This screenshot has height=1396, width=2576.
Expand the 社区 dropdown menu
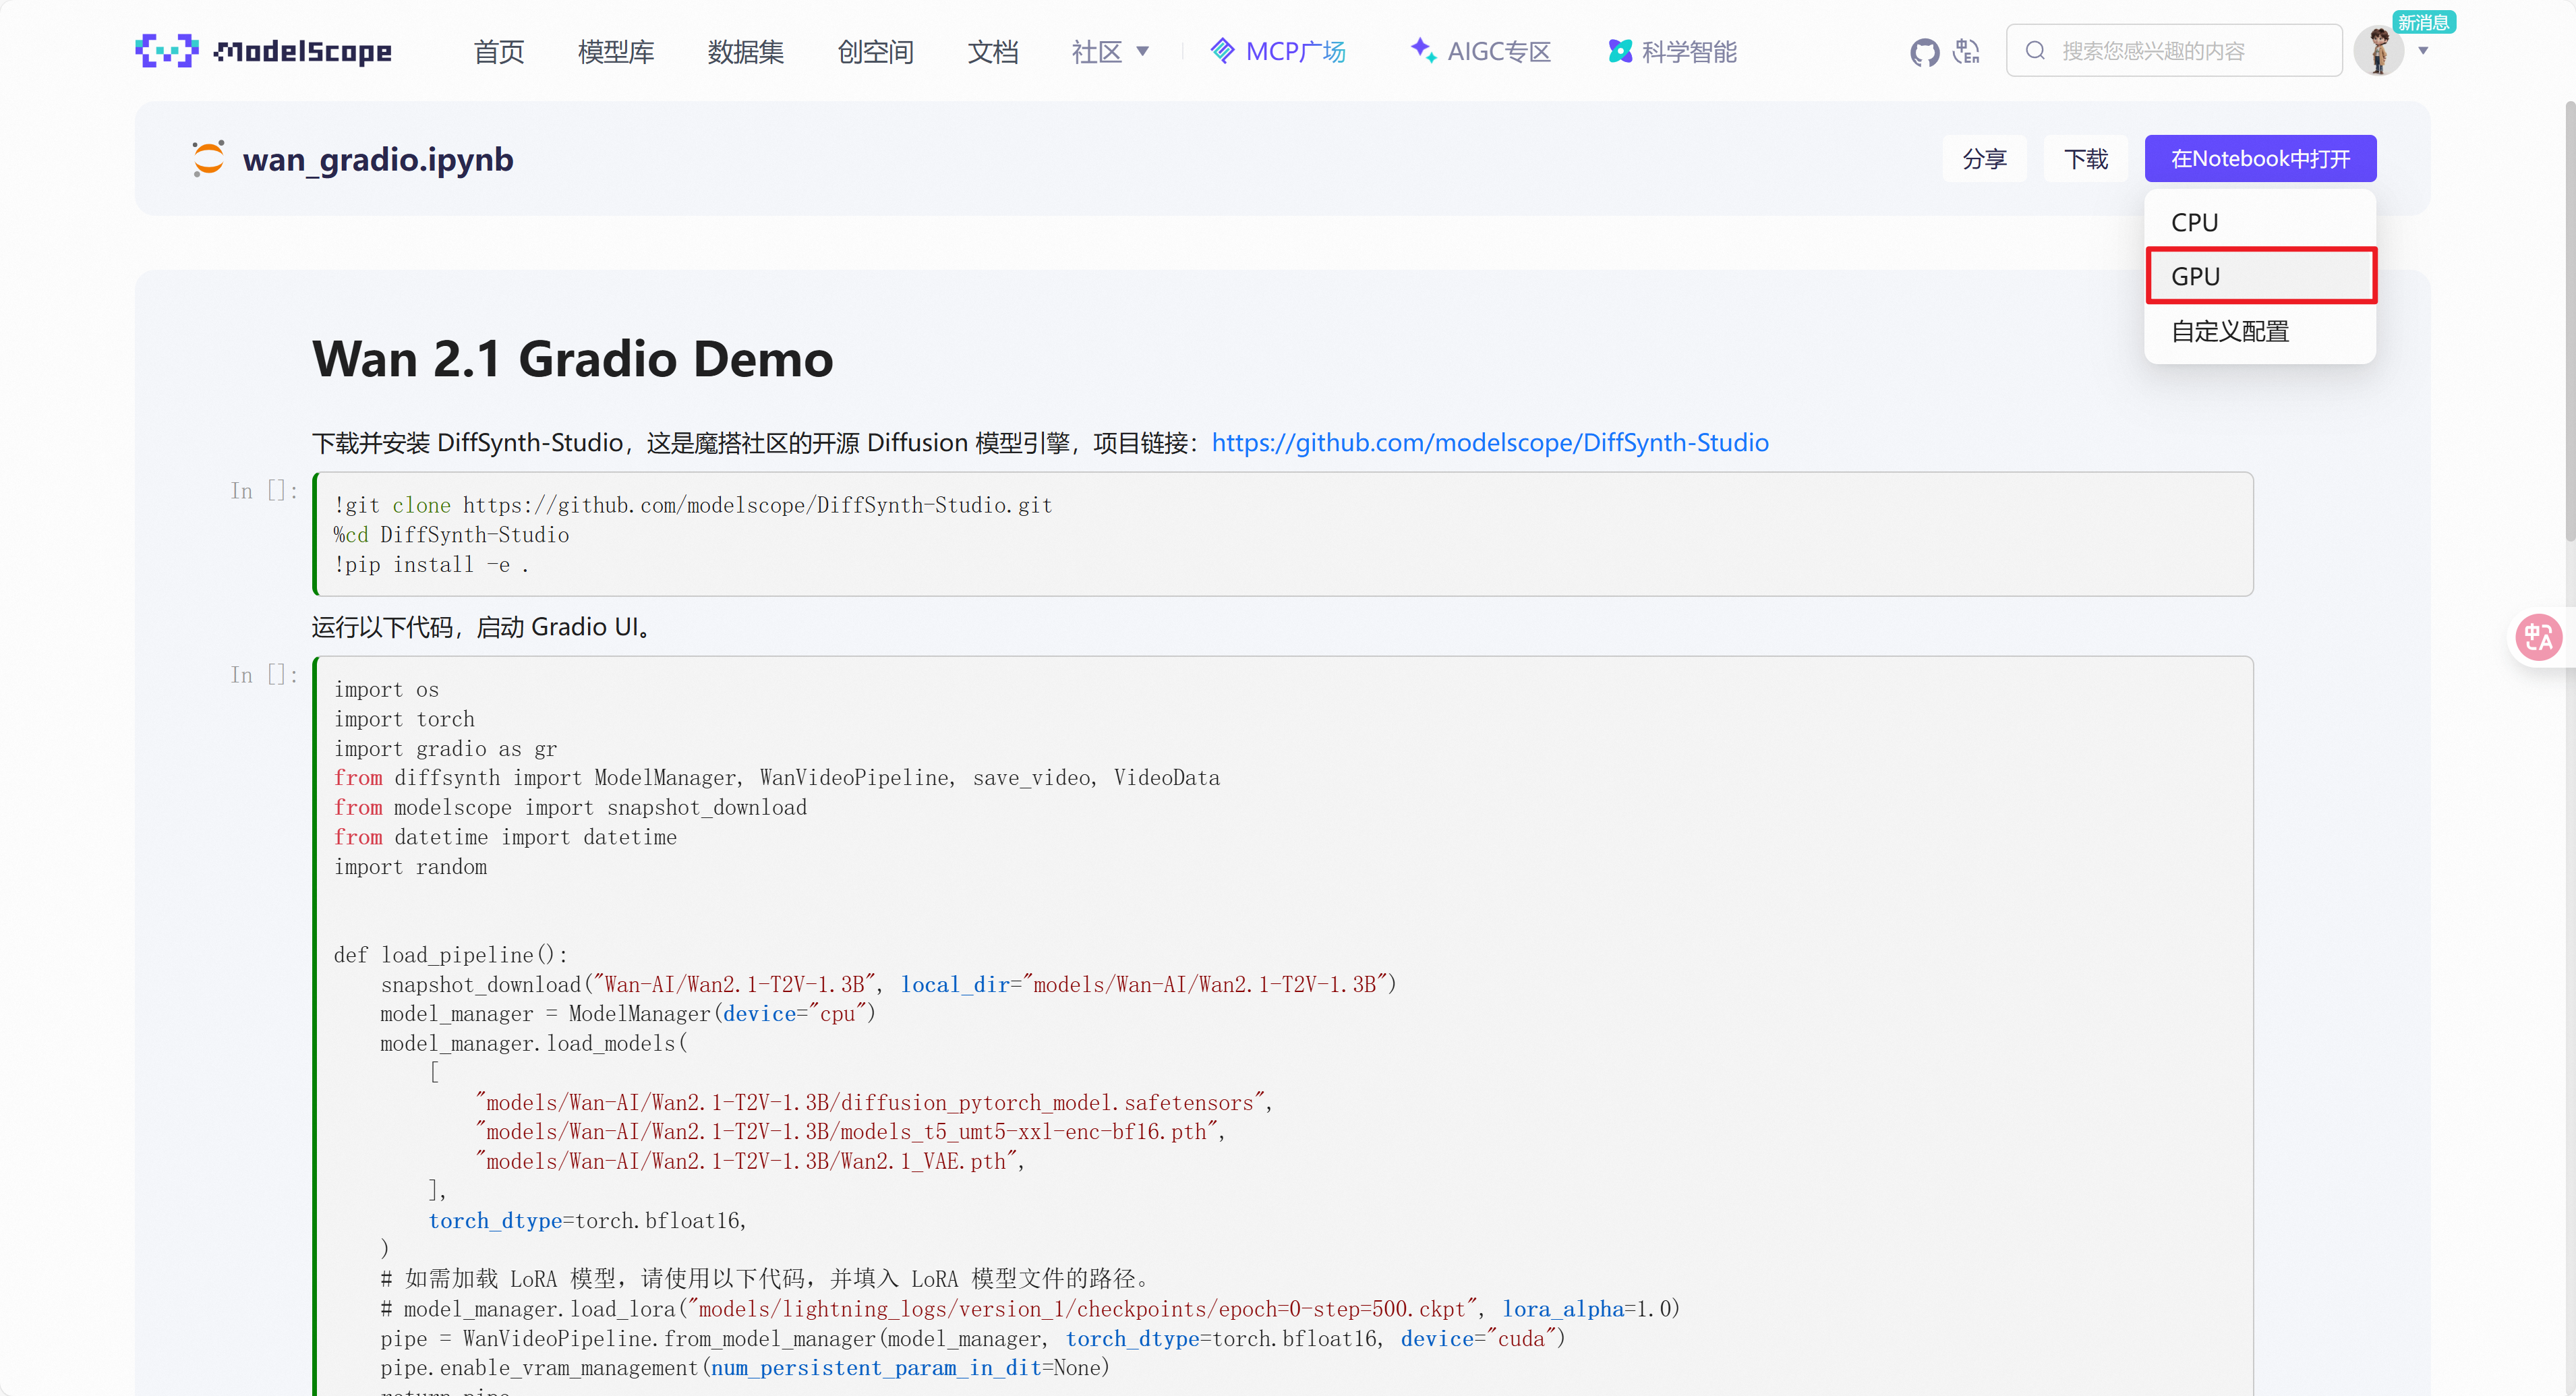pos(1110,51)
